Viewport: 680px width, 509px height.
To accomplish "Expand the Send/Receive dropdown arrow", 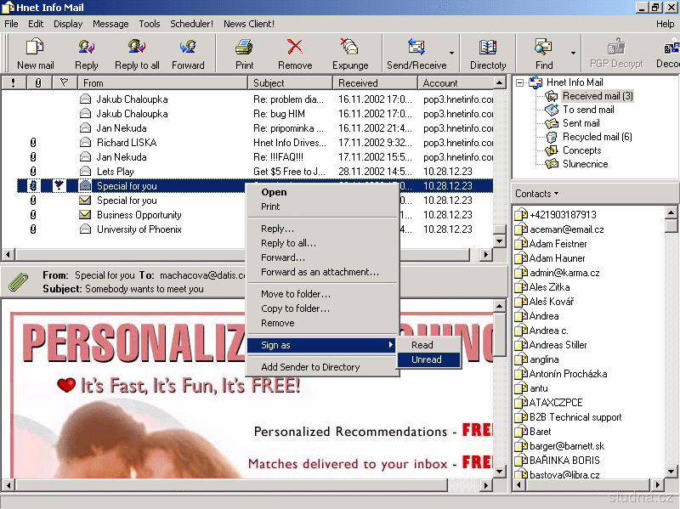I will tap(451, 54).
